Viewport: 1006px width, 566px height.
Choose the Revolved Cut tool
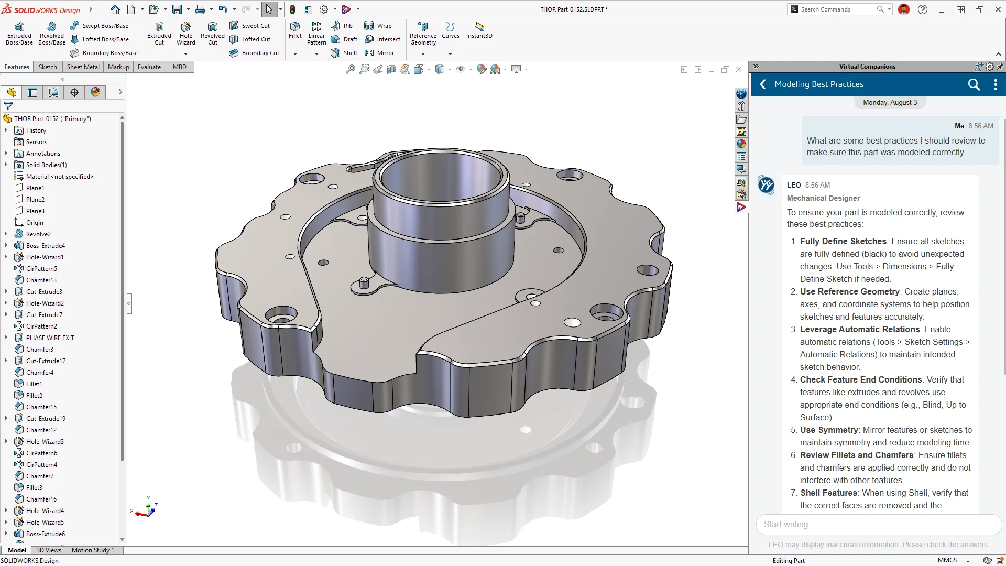pyautogui.click(x=213, y=34)
